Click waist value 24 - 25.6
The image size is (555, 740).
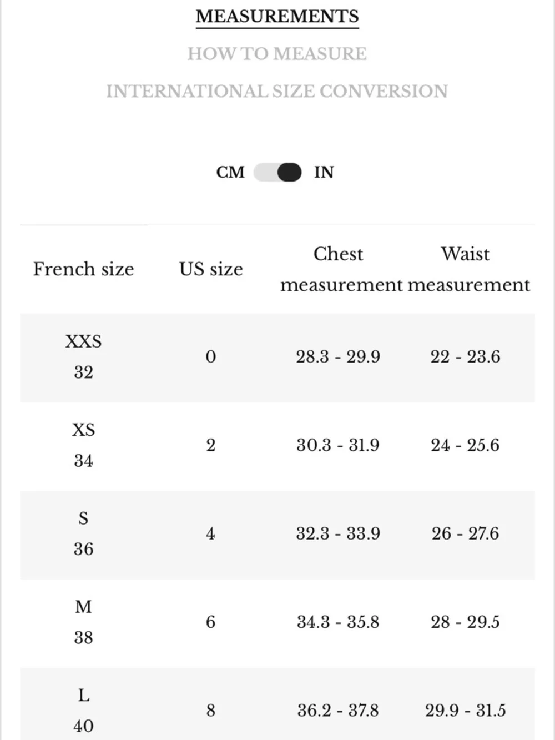click(x=465, y=445)
